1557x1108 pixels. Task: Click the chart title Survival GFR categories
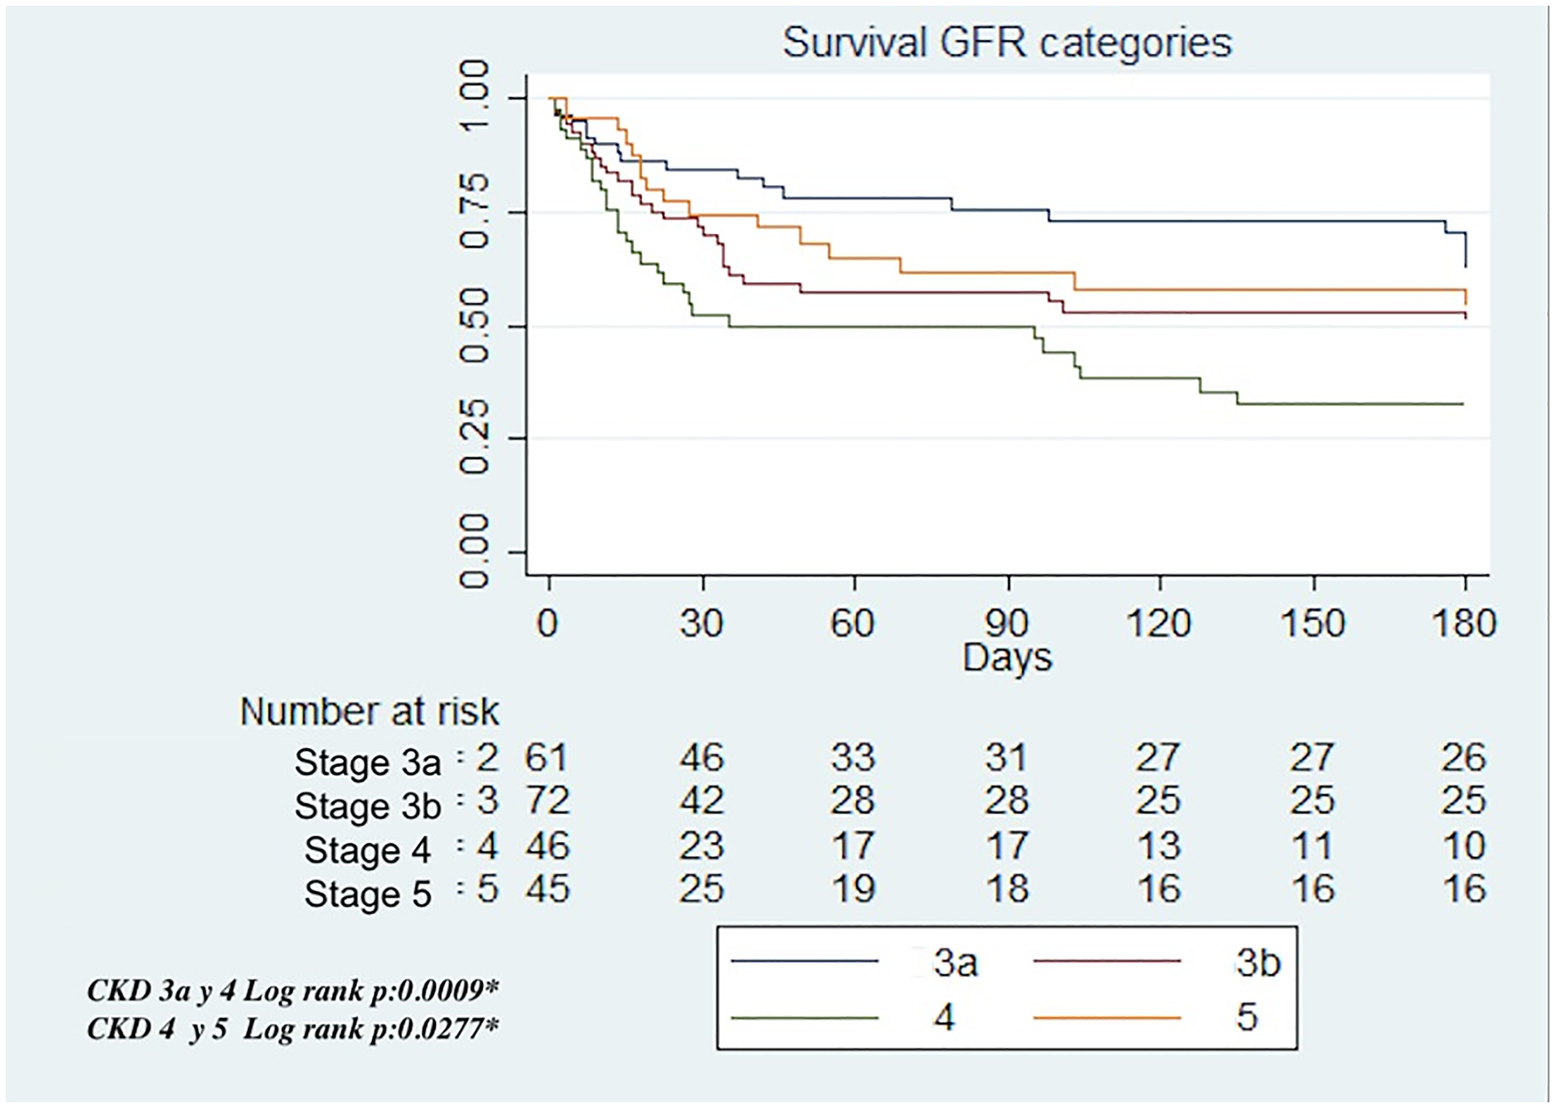1007,43
